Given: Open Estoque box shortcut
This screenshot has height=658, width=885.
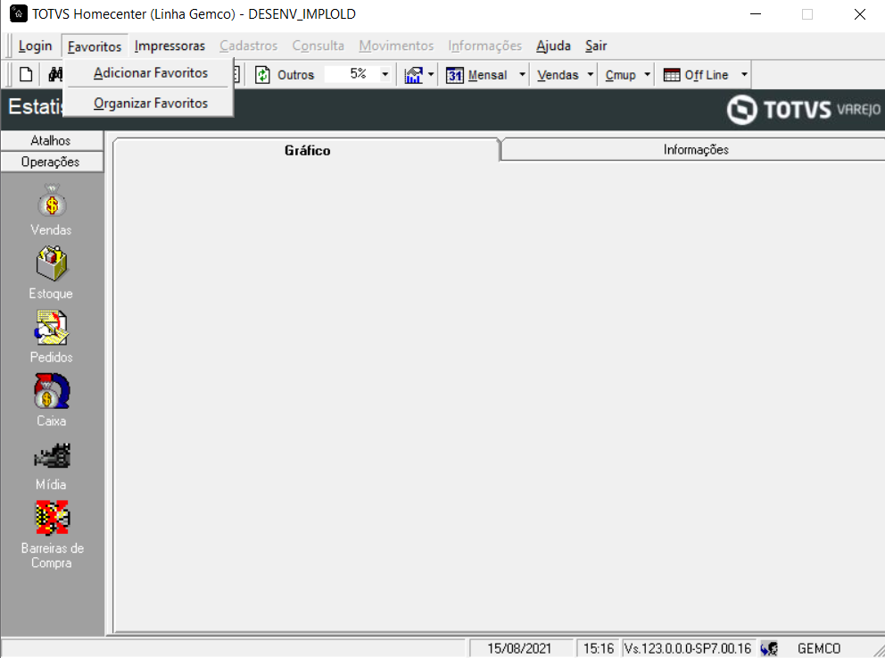Looking at the screenshot, I should pos(52,263).
